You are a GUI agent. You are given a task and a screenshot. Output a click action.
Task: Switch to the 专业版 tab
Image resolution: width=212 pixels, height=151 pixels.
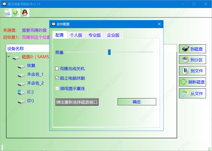point(95,35)
